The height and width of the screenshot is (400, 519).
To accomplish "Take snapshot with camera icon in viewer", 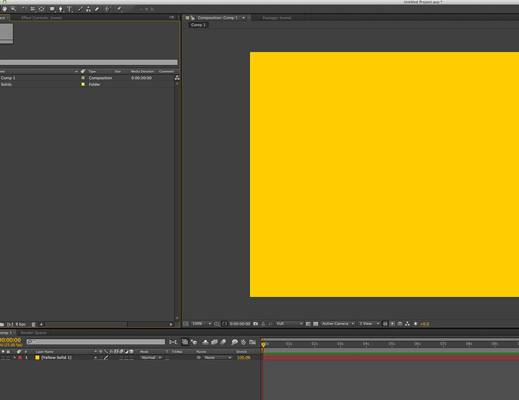I will pos(255,324).
